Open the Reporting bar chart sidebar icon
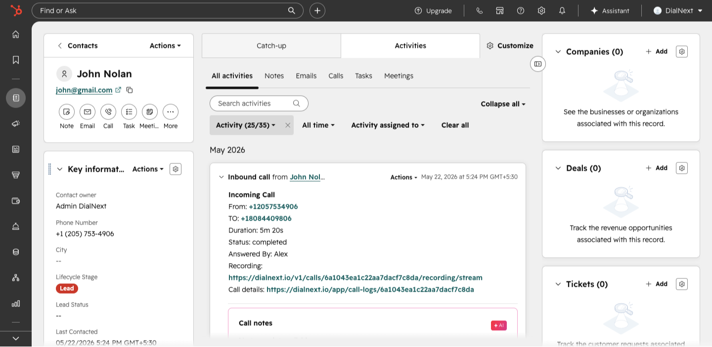 point(16,303)
